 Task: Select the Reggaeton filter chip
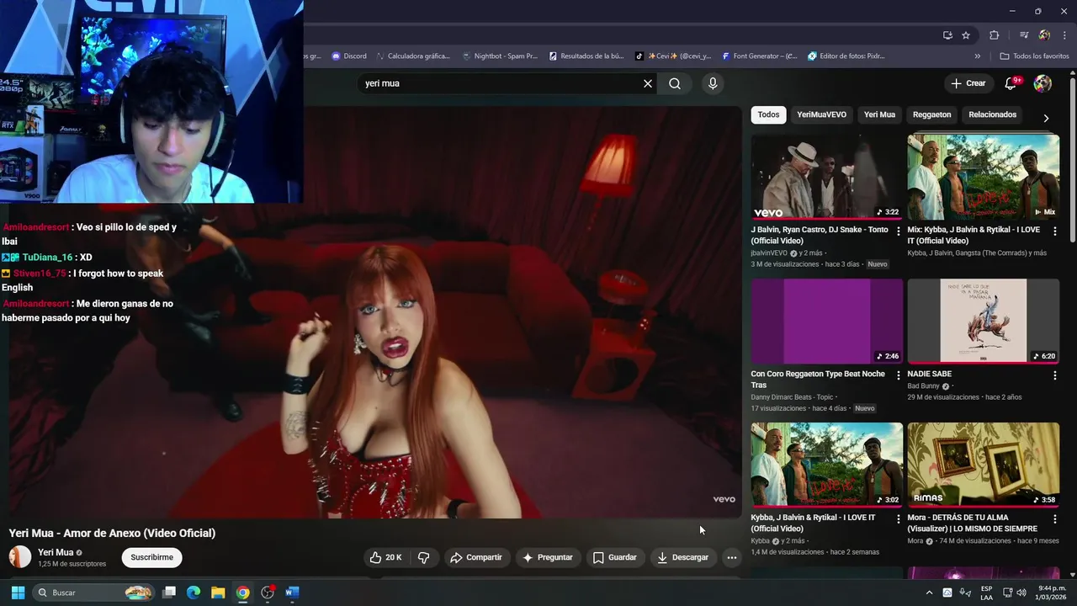pos(931,114)
